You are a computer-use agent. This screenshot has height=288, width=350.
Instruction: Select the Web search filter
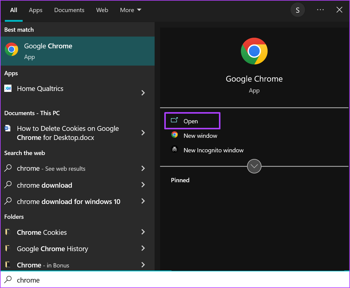tap(102, 10)
